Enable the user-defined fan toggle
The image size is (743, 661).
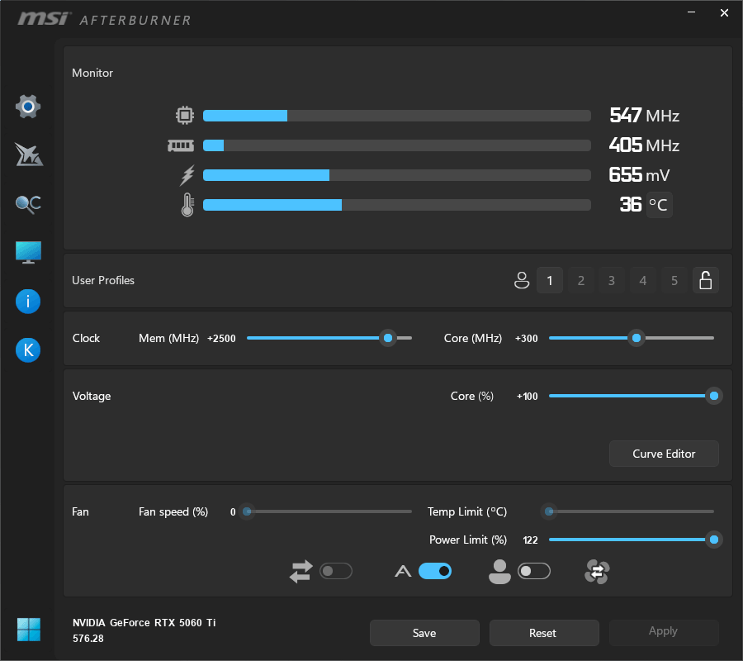pos(533,571)
